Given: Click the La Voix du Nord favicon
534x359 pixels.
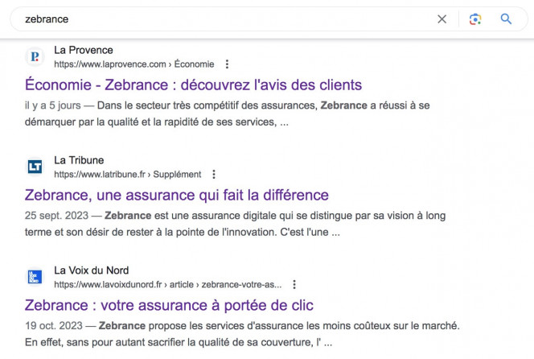Looking at the screenshot, I should [35, 277].
